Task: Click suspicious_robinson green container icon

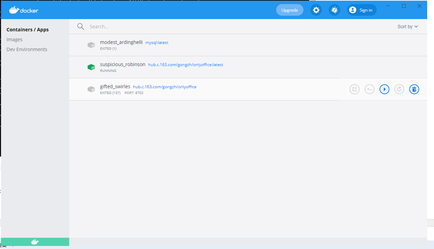Action: [91, 67]
